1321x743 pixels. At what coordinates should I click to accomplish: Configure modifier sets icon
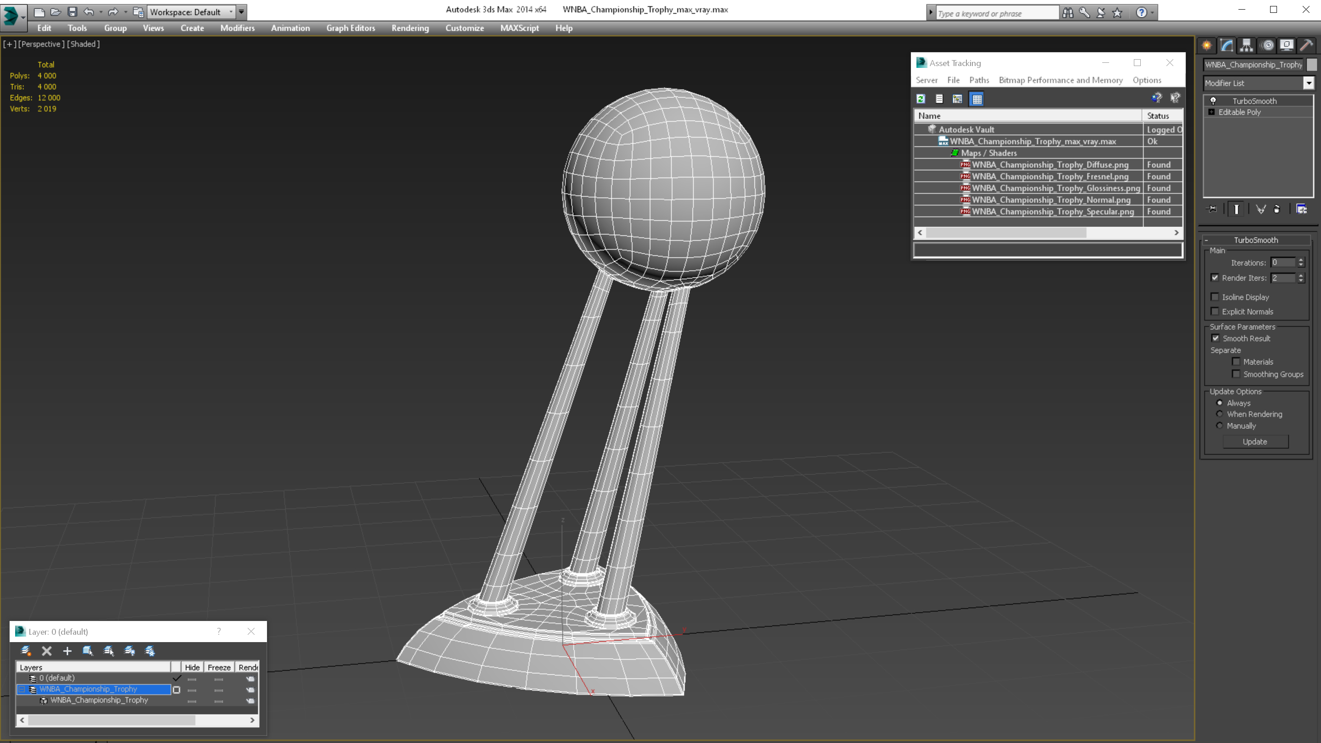pos(1302,209)
